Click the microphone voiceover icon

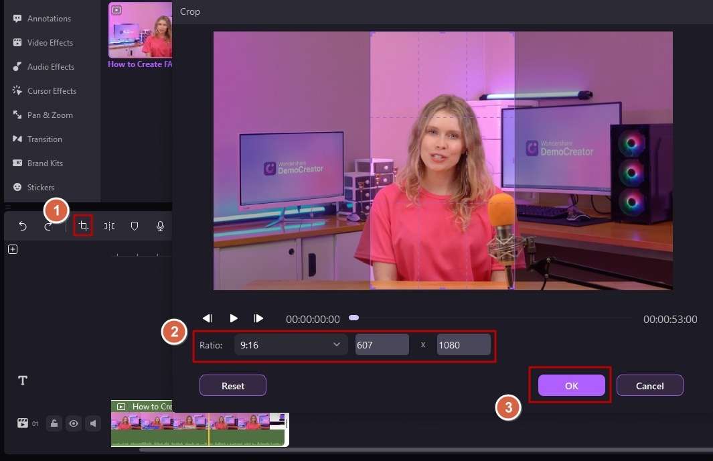[x=160, y=226]
